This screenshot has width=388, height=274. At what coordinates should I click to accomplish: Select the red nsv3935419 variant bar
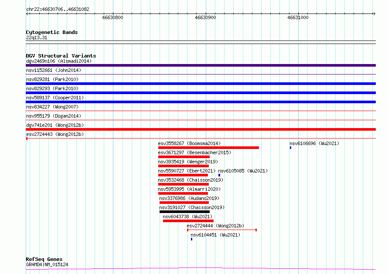(x=184, y=166)
